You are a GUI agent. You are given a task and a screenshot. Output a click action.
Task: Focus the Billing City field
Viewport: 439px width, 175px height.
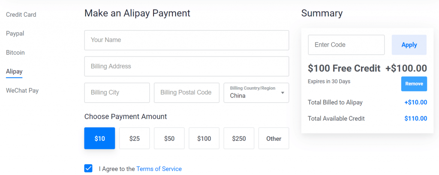[x=117, y=93]
